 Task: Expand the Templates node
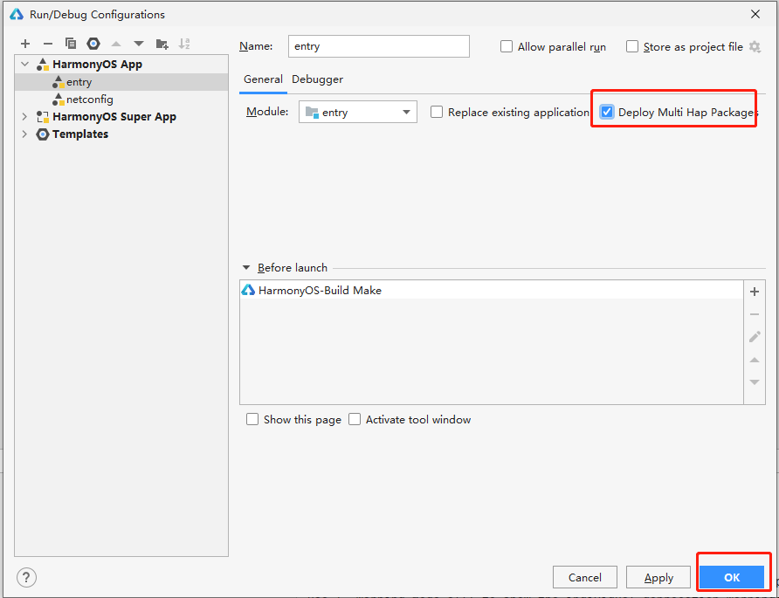24,134
